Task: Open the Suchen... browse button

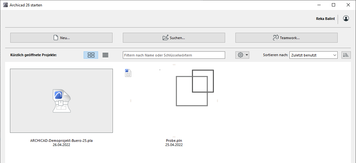Action: tap(174, 38)
